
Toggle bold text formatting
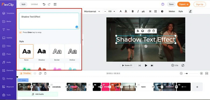coord(132,11)
